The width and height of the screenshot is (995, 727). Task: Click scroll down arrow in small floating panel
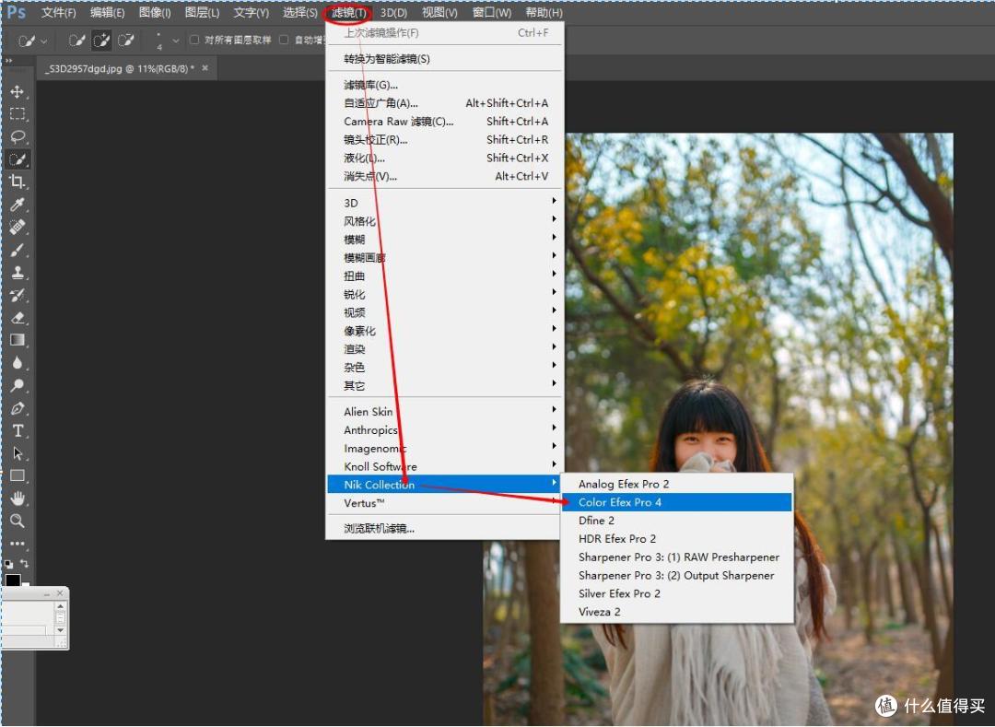point(60,630)
